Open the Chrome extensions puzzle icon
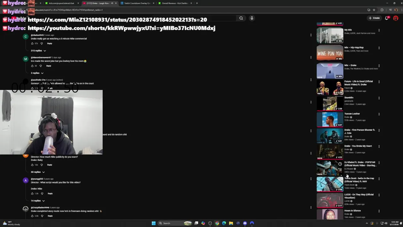The height and width of the screenshot is (227, 403). click(x=382, y=10)
